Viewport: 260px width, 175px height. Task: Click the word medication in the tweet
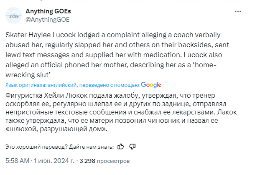click(x=214, y=55)
